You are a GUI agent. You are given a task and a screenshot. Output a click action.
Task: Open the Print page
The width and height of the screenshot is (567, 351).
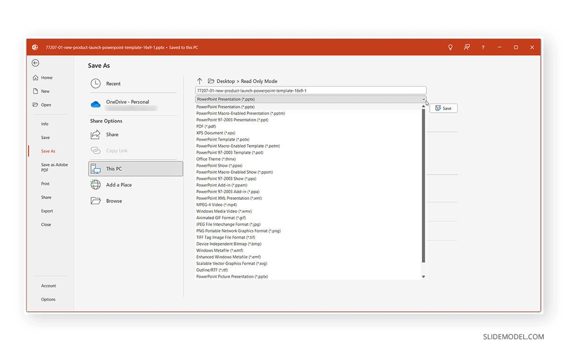tap(45, 184)
